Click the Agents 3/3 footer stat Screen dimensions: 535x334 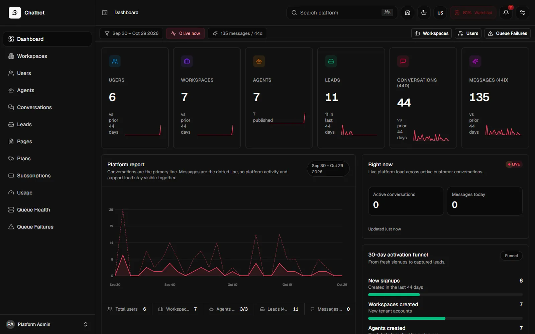click(228, 309)
